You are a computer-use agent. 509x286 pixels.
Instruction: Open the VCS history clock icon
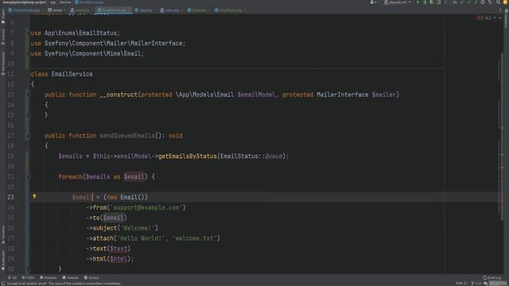click(483, 2)
